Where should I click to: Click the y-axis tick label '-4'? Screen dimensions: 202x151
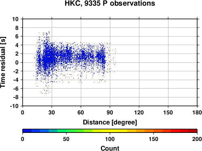16,80
